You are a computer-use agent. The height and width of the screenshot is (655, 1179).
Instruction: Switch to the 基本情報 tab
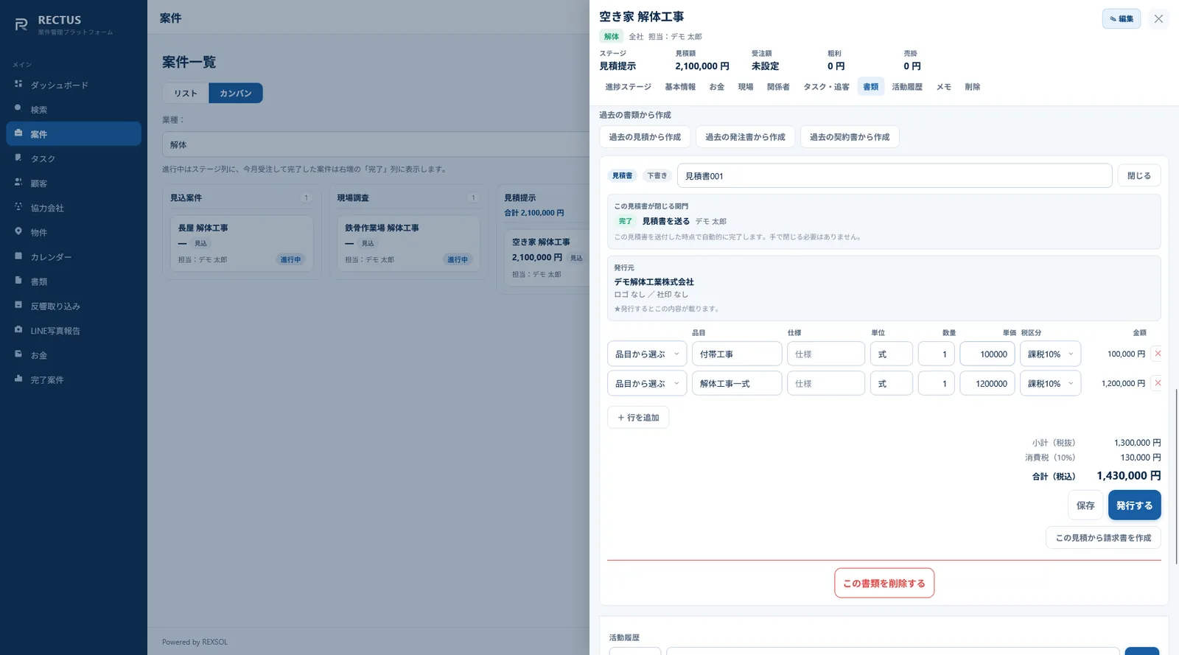[680, 87]
